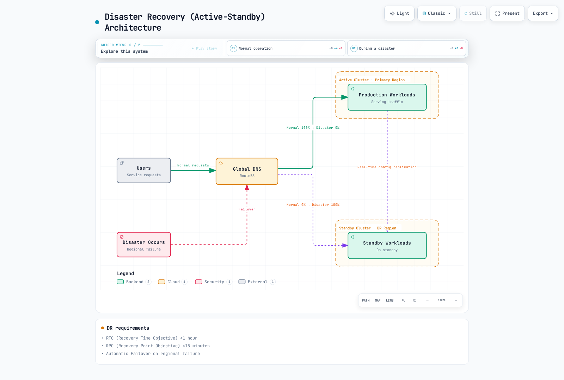Toggle the Backend legend filter

[134, 282]
